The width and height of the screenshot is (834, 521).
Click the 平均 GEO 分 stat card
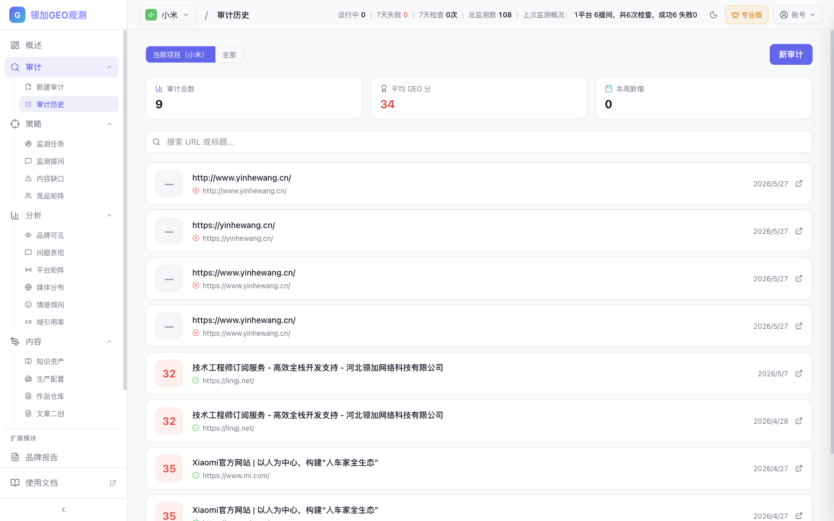tap(479, 98)
